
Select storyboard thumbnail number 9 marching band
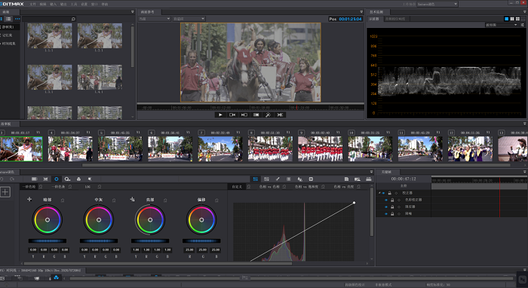pyautogui.click(x=320, y=149)
